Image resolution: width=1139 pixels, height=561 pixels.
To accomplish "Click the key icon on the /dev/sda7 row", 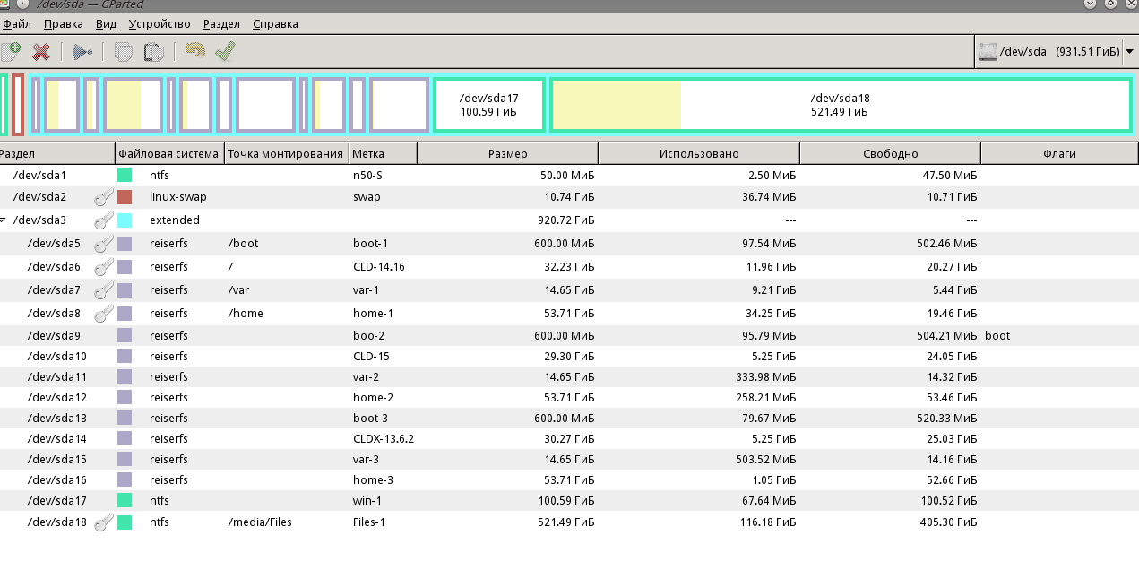I will [104, 289].
